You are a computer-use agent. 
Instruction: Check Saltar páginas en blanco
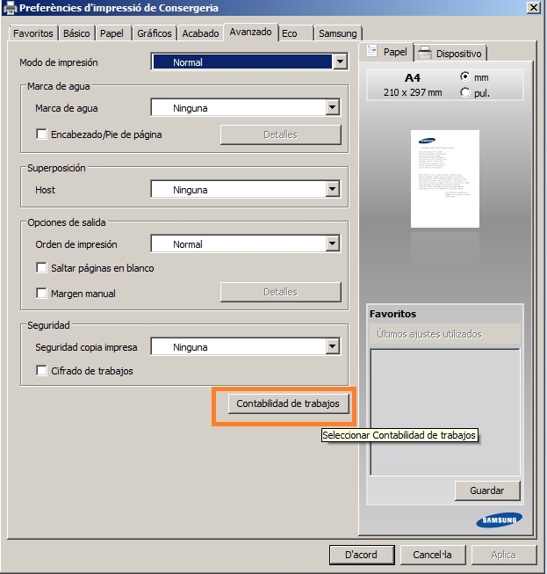tap(41, 268)
